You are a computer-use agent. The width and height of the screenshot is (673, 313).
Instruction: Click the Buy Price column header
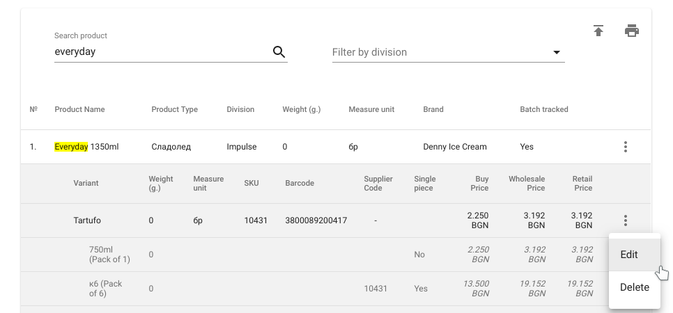click(x=479, y=183)
